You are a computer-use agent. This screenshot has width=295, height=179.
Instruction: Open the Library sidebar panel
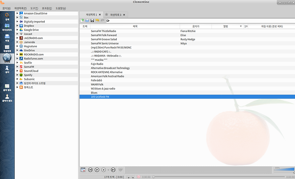click(x=7, y=27)
